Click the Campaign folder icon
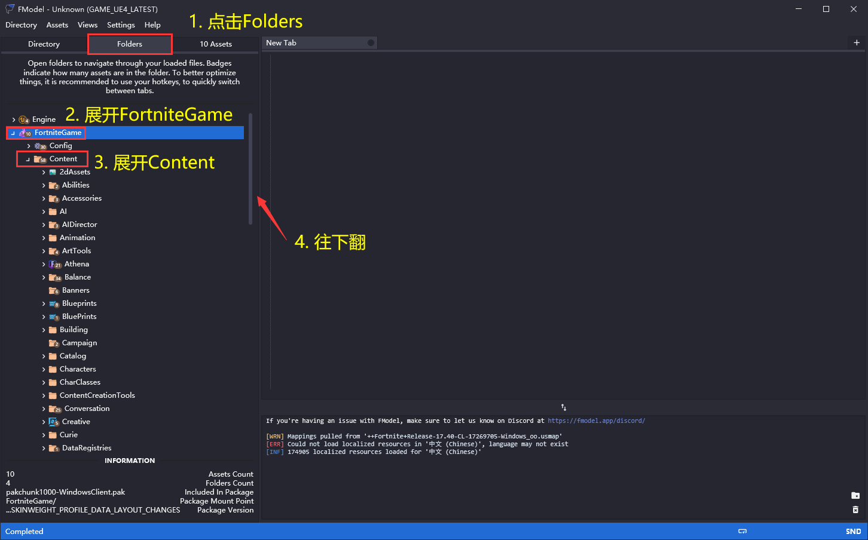 (x=53, y=343)
